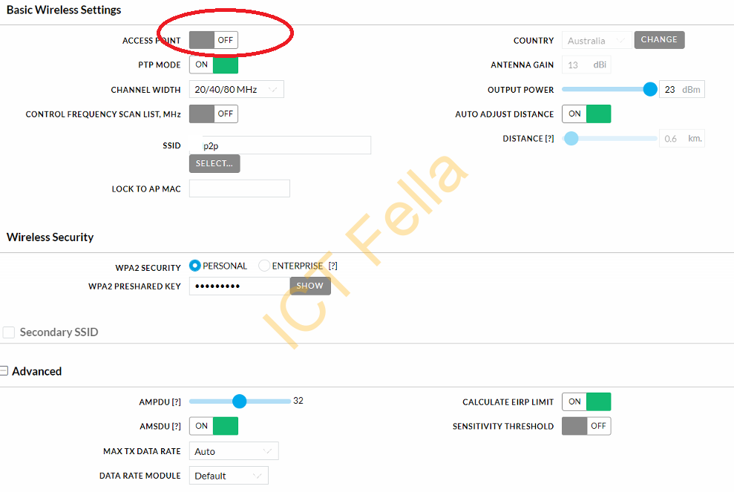The image size is (734, 492).
Task: Click the Distance [?] help icon
Action: click(x=549, y=139)
